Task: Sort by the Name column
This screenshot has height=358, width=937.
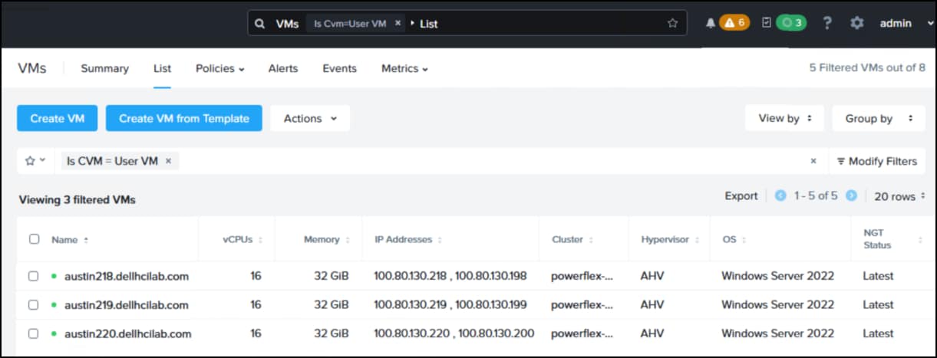Action: 69,240
